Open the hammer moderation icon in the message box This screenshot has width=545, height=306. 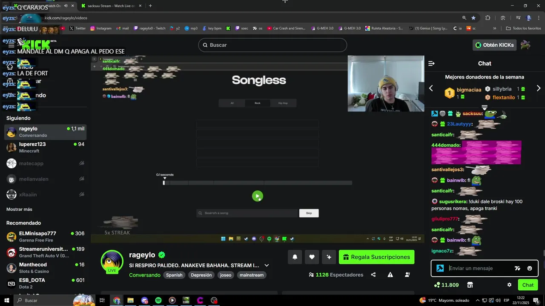[x=440, y=268]
